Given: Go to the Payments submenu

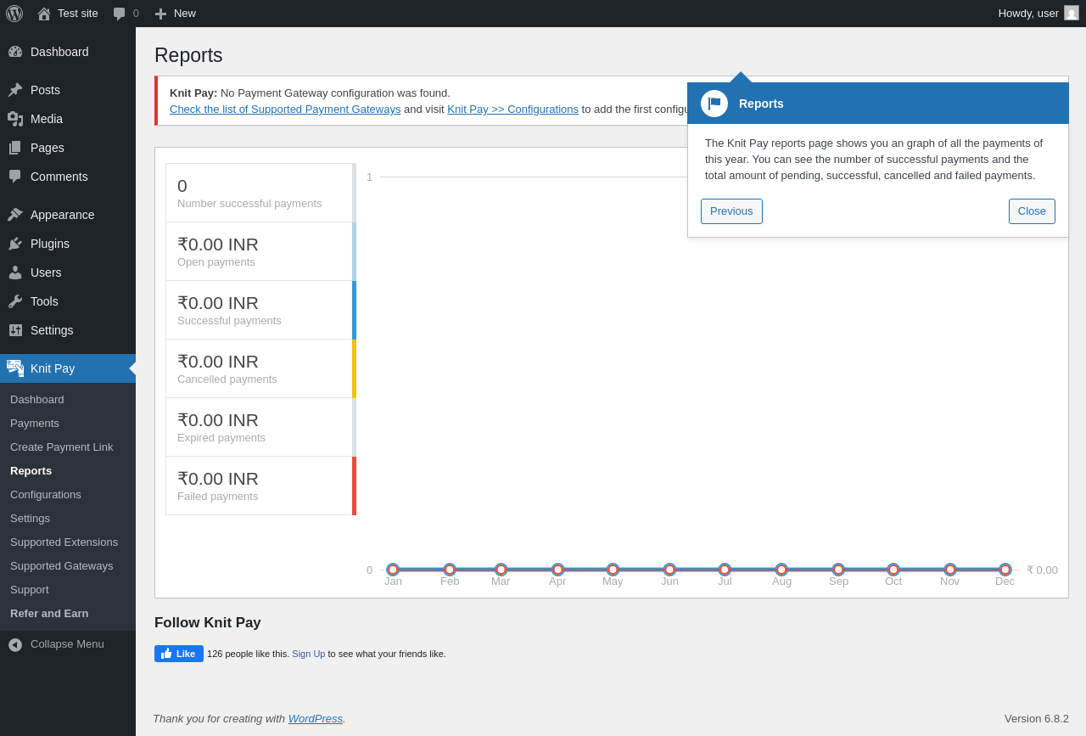Looking at the screenshot, I should pyautogui.click(x=35, y=423).
